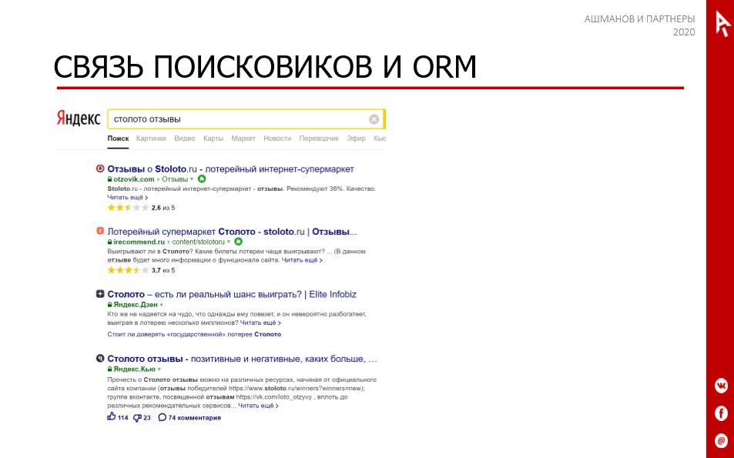
Task: Select the Поиск tab
Action: 118,139
